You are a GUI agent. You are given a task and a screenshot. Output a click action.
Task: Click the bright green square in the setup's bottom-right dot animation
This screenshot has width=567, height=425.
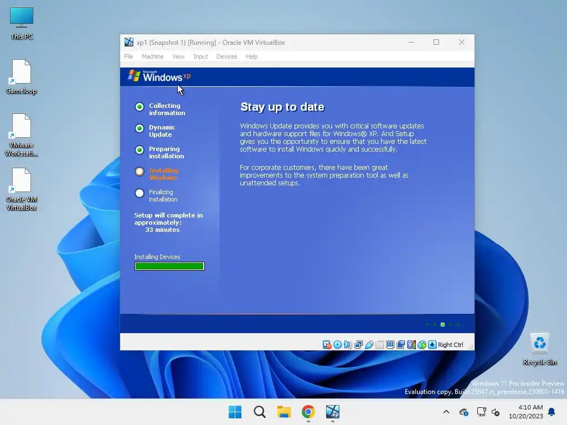pos(442,324)
